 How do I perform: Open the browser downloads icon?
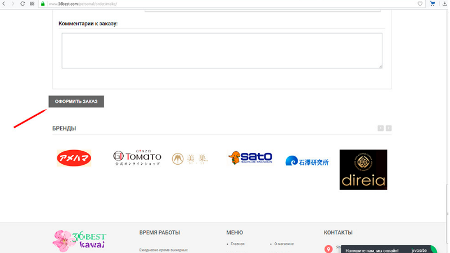(444, 4)
